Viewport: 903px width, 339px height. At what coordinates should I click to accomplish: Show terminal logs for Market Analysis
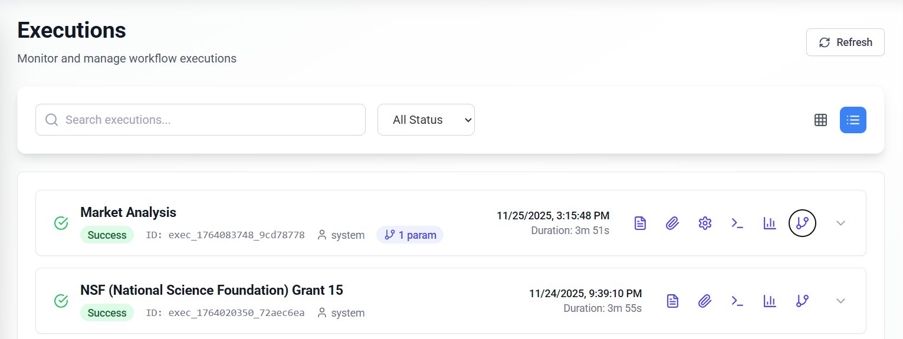(737, 223)
